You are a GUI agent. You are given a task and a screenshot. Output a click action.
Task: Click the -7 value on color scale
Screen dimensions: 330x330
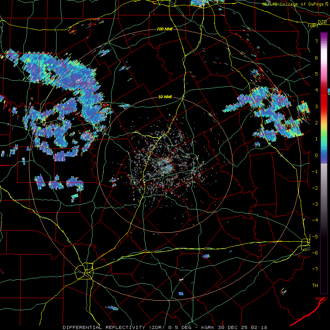click(315, 269)
